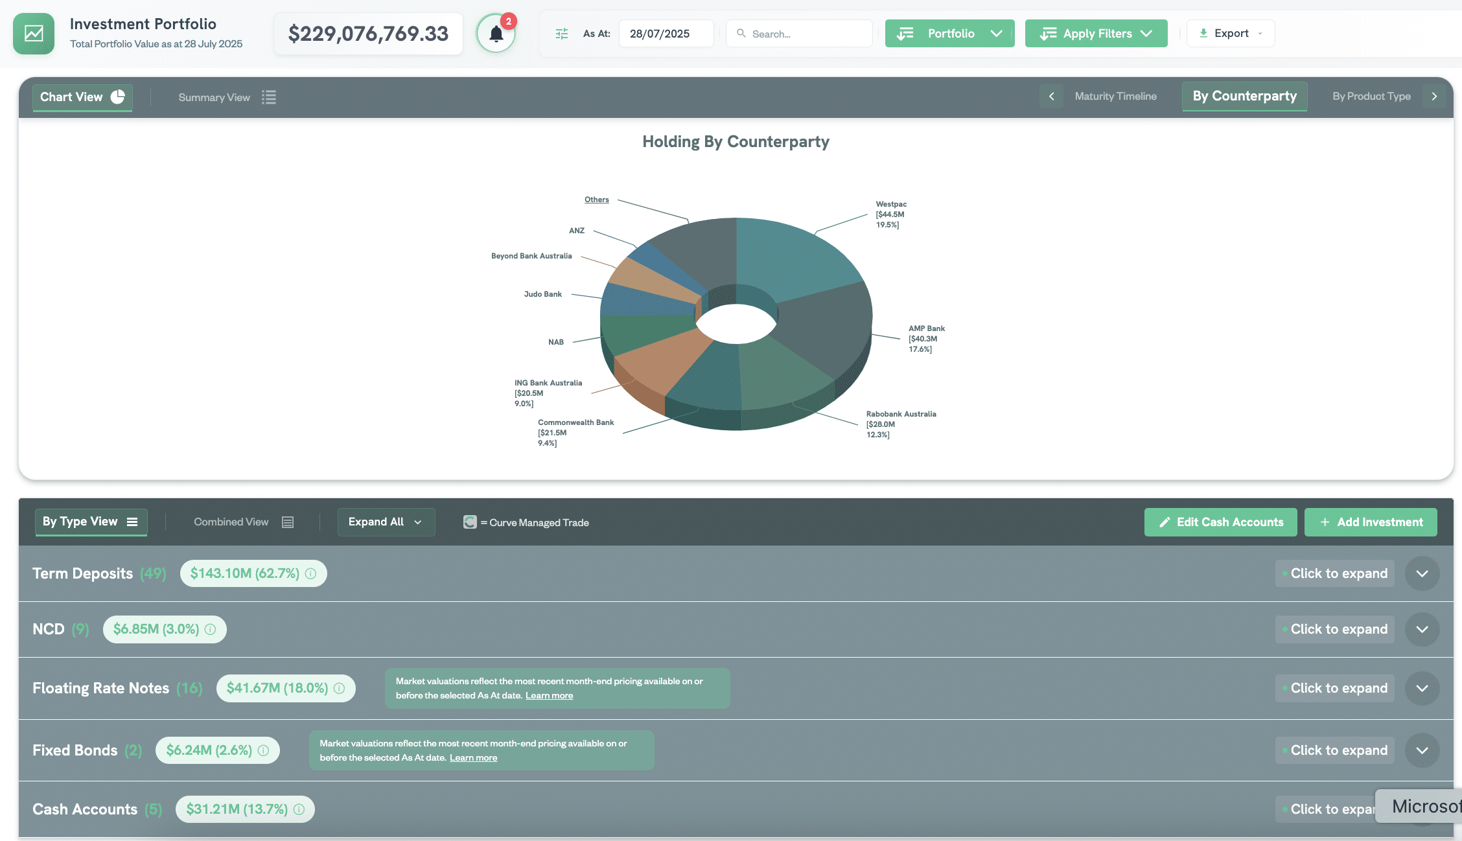Click the $41.67M (18.0%) badge
Viewport: 1462px width, 841px height.
286,688
